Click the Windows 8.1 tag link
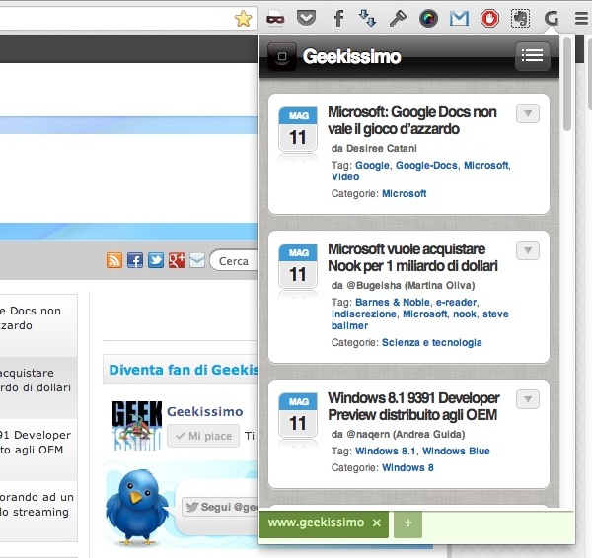This screenshot has height=558, width=592. pos(385,451)
